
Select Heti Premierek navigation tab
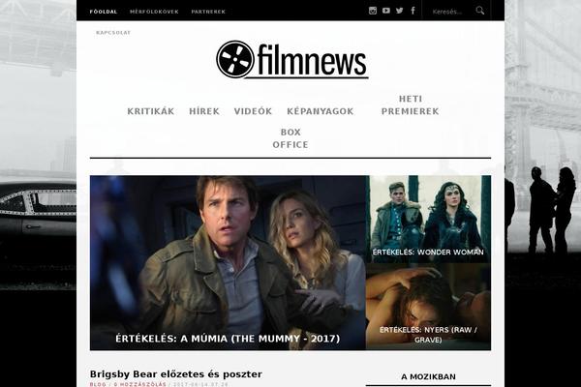pyautogui.click(x=411, y=104)
